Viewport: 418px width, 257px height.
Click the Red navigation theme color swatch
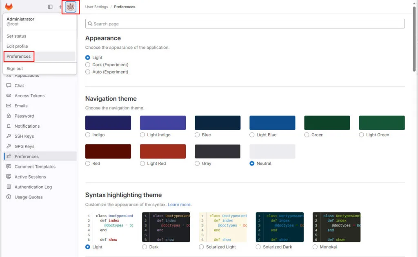coord(108,151)
